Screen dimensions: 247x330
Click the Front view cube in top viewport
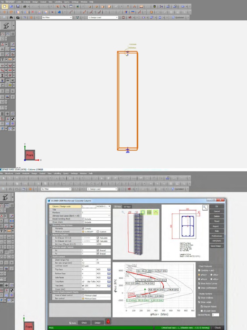[x=30, y=155]
